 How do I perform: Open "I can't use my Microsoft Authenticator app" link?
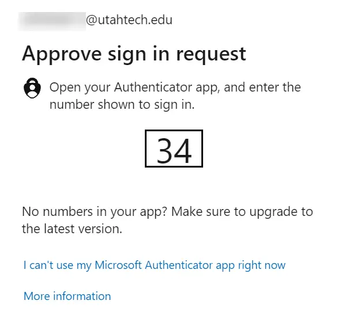point(155,265)
